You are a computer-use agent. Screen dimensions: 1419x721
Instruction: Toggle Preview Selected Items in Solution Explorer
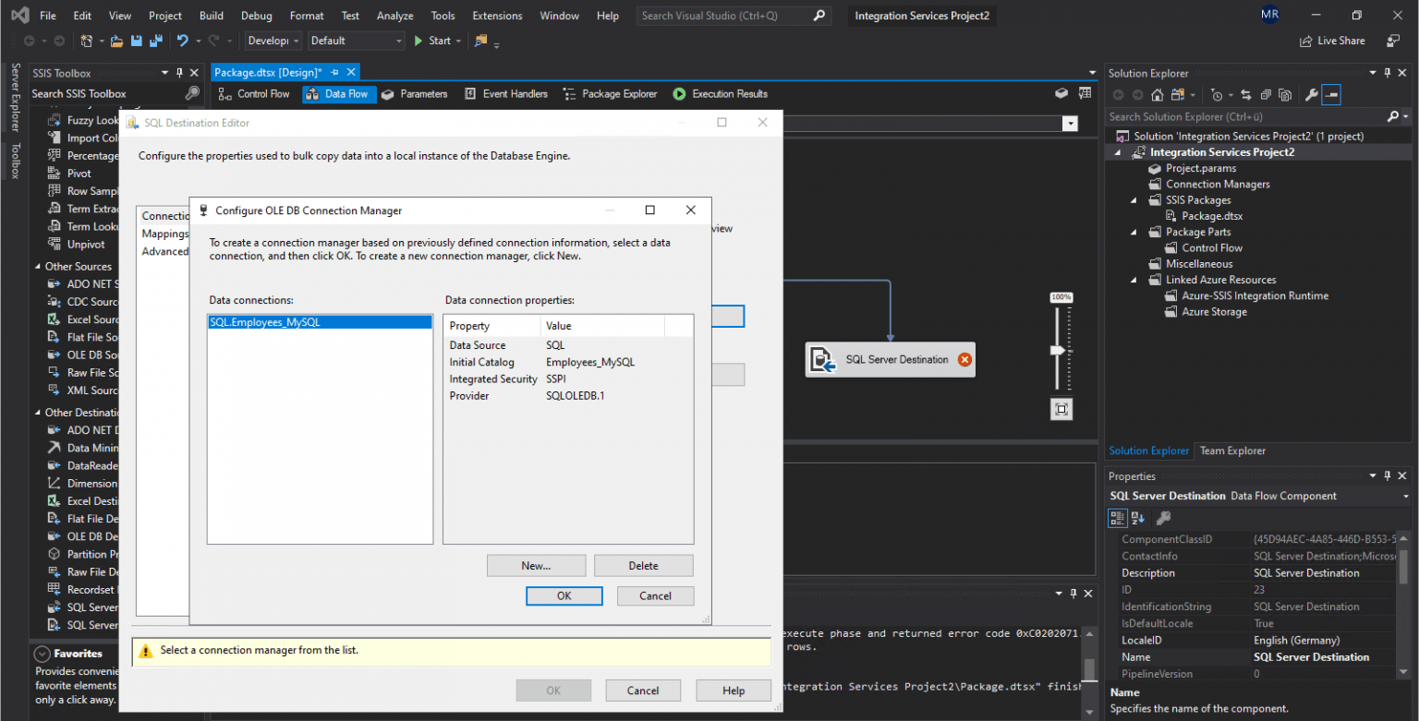coord(1331,95)
